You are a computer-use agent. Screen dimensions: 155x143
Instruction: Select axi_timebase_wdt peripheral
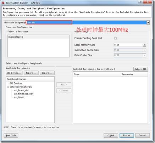click(24, 94)
